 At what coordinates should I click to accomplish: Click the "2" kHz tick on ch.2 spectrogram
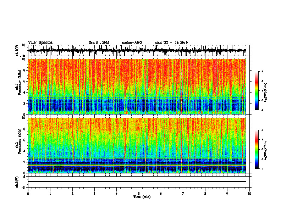pos(25,162)
